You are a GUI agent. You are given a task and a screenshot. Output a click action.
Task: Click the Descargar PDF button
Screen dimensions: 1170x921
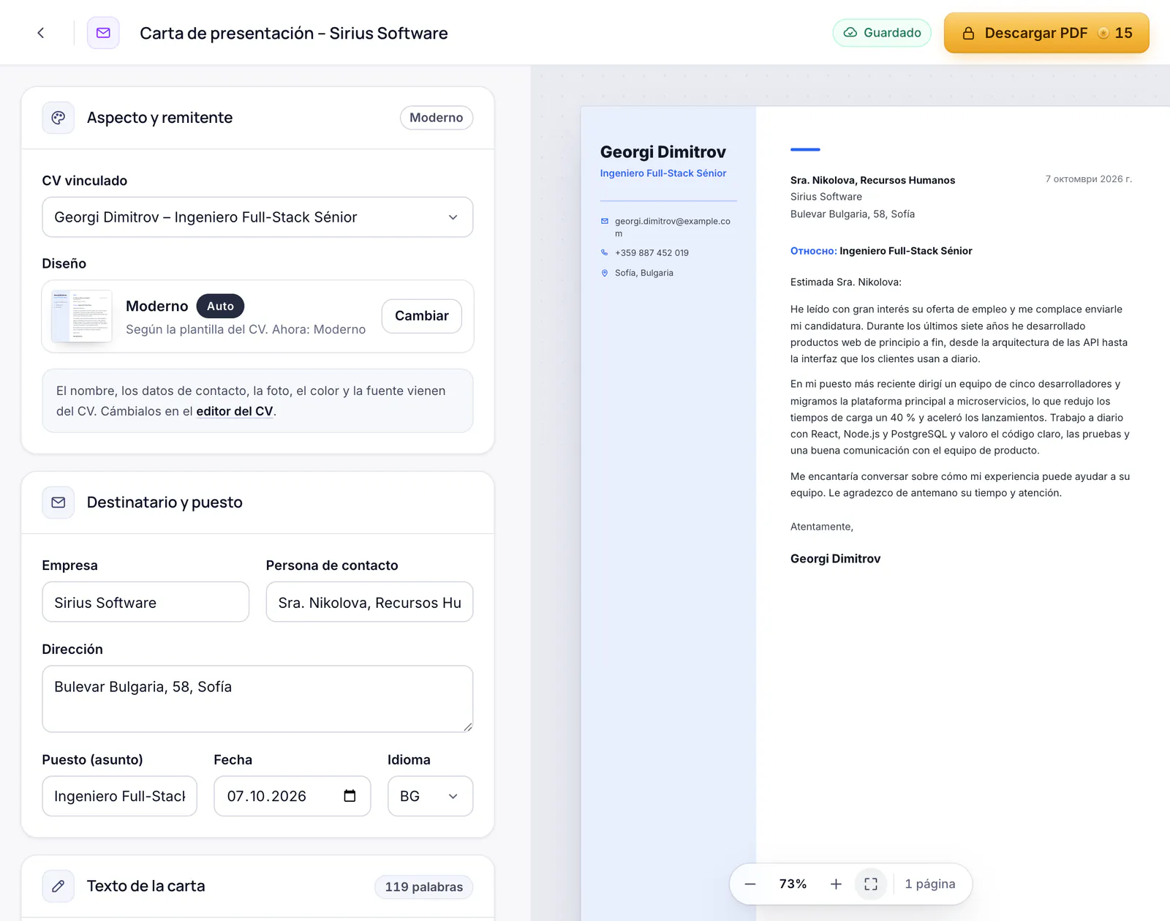[1046, 33]
